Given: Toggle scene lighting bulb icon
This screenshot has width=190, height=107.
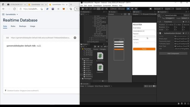Looking at the screenshot, I should click(x=129, y=14).
